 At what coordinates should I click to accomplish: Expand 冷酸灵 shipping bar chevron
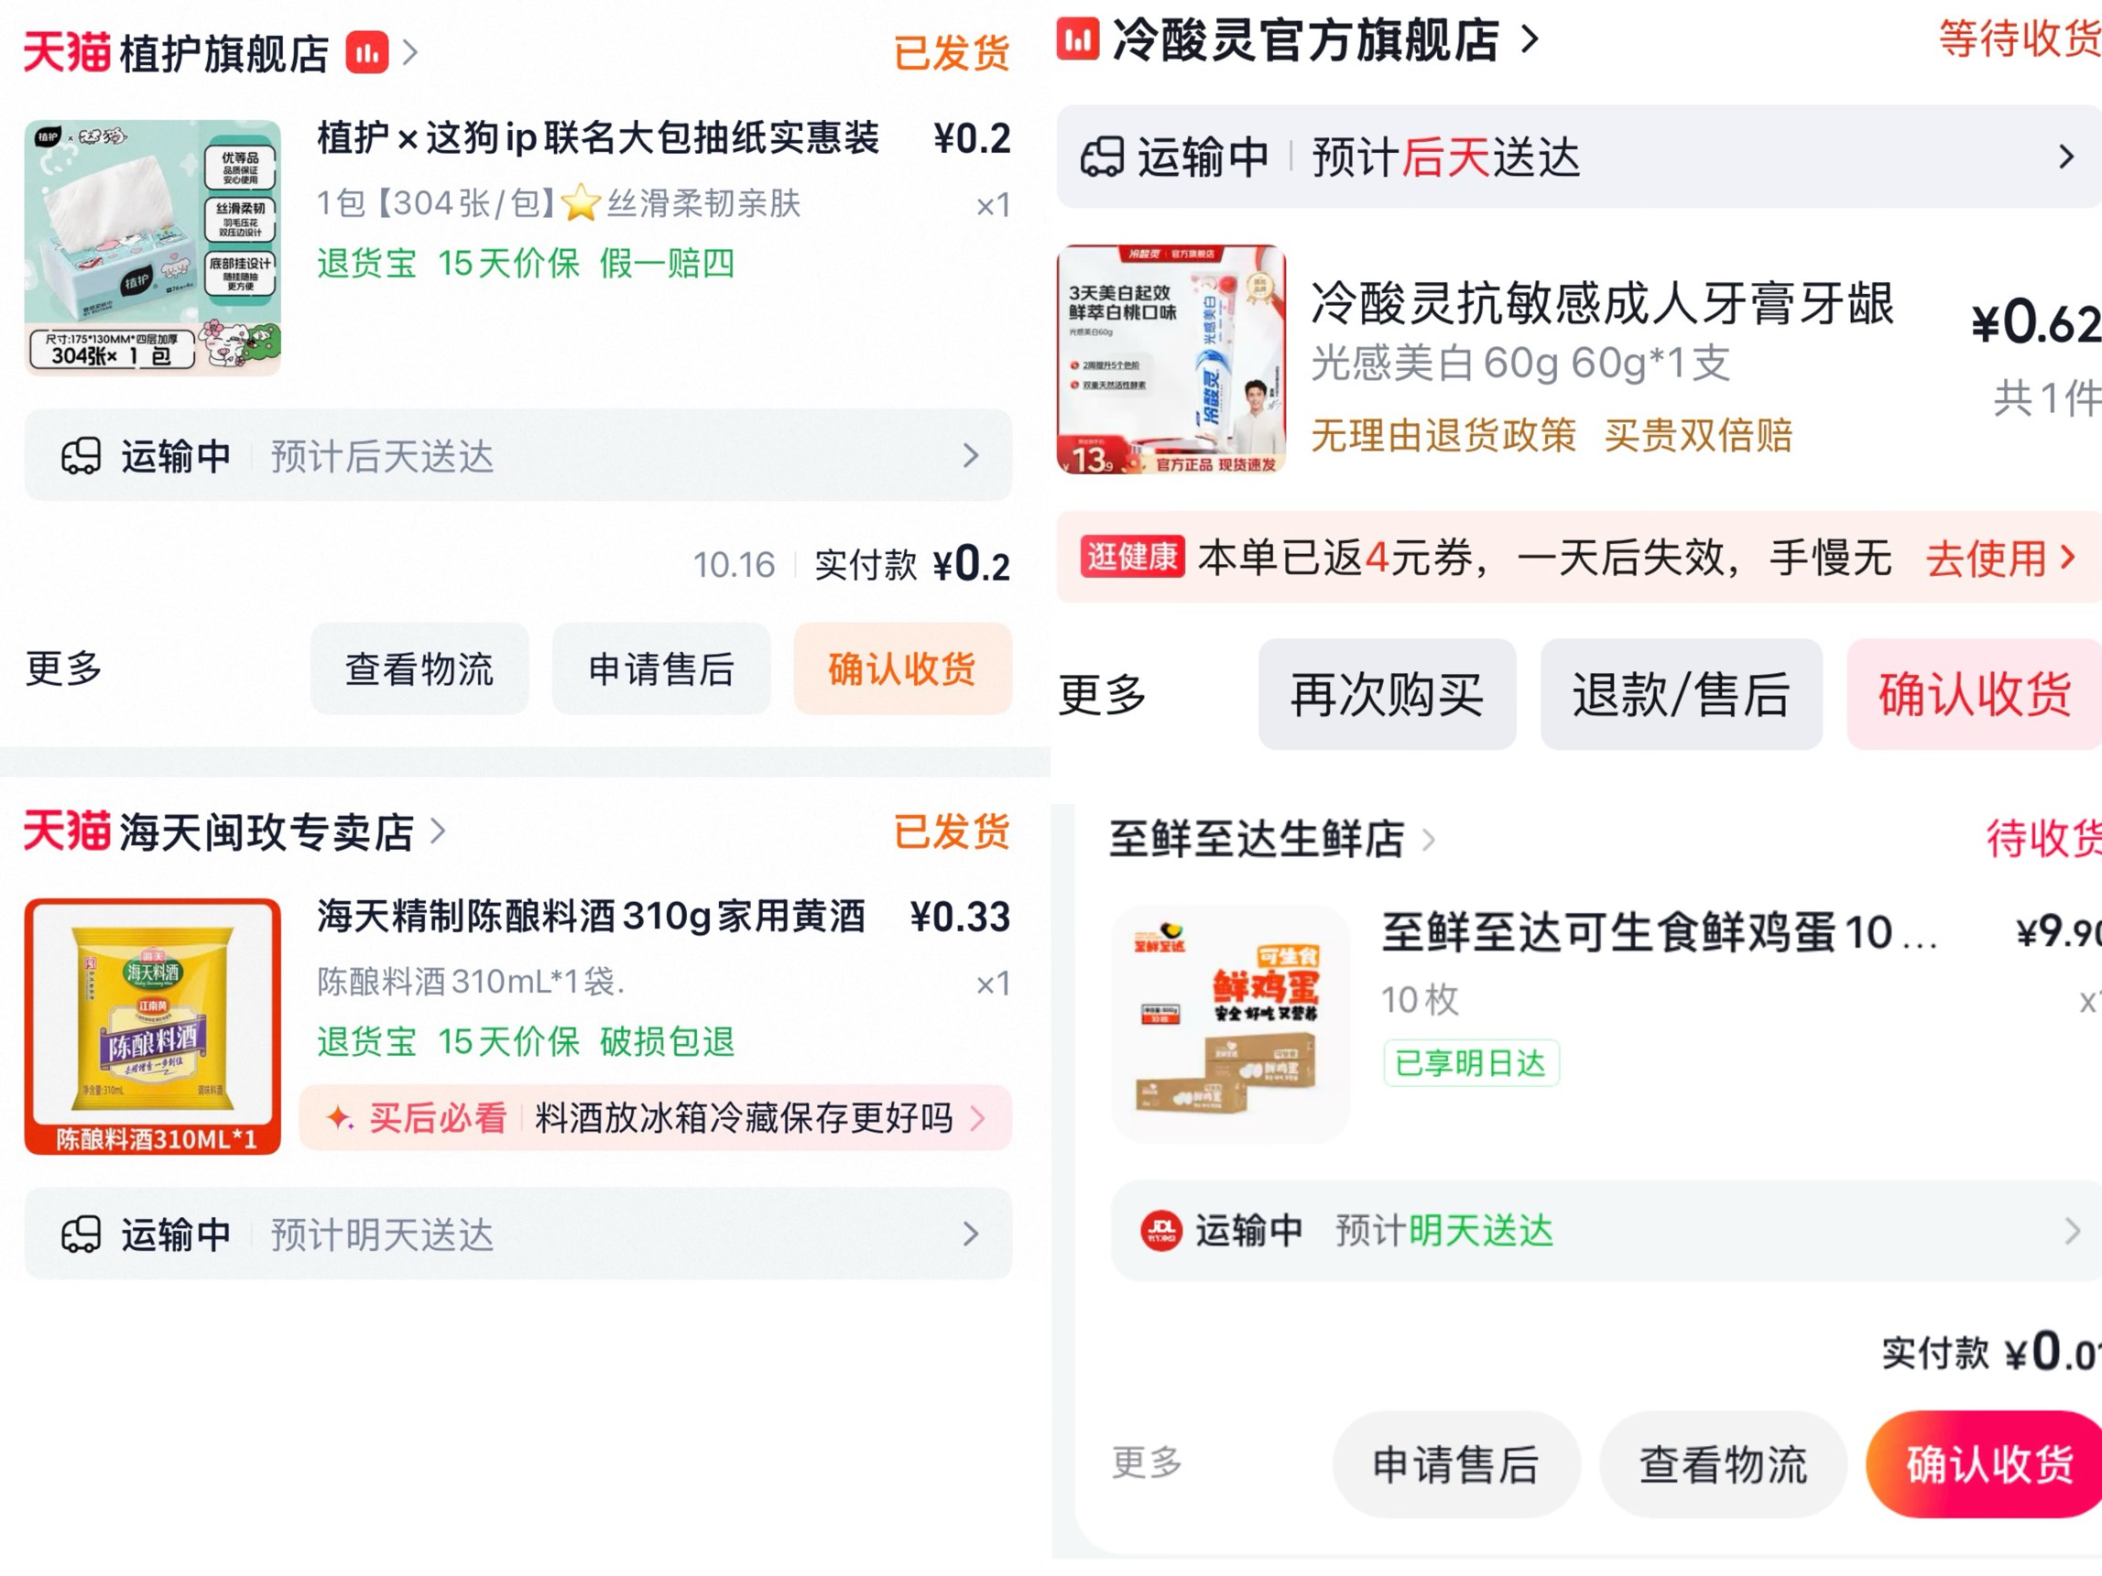pos(2066,157)
